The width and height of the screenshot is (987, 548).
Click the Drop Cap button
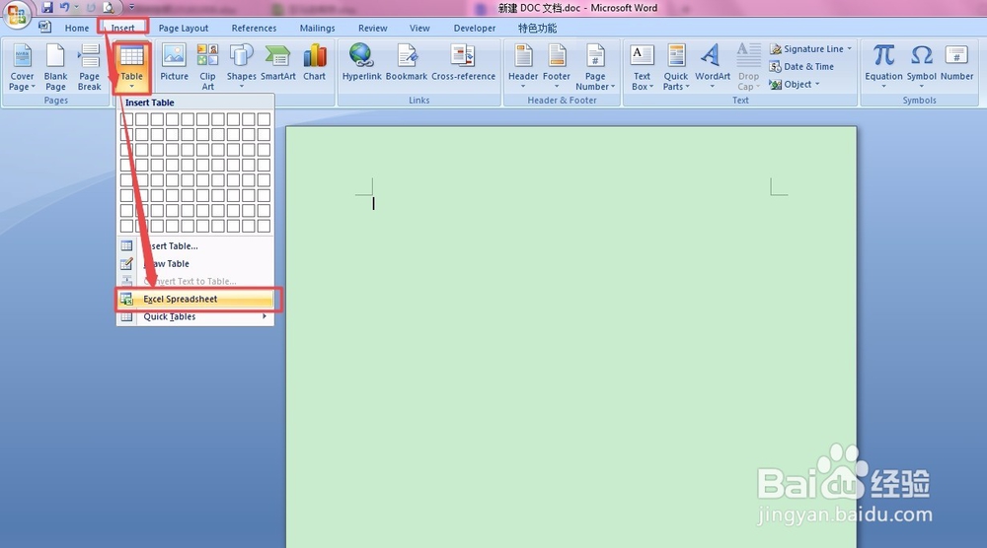tap(748, 67)
